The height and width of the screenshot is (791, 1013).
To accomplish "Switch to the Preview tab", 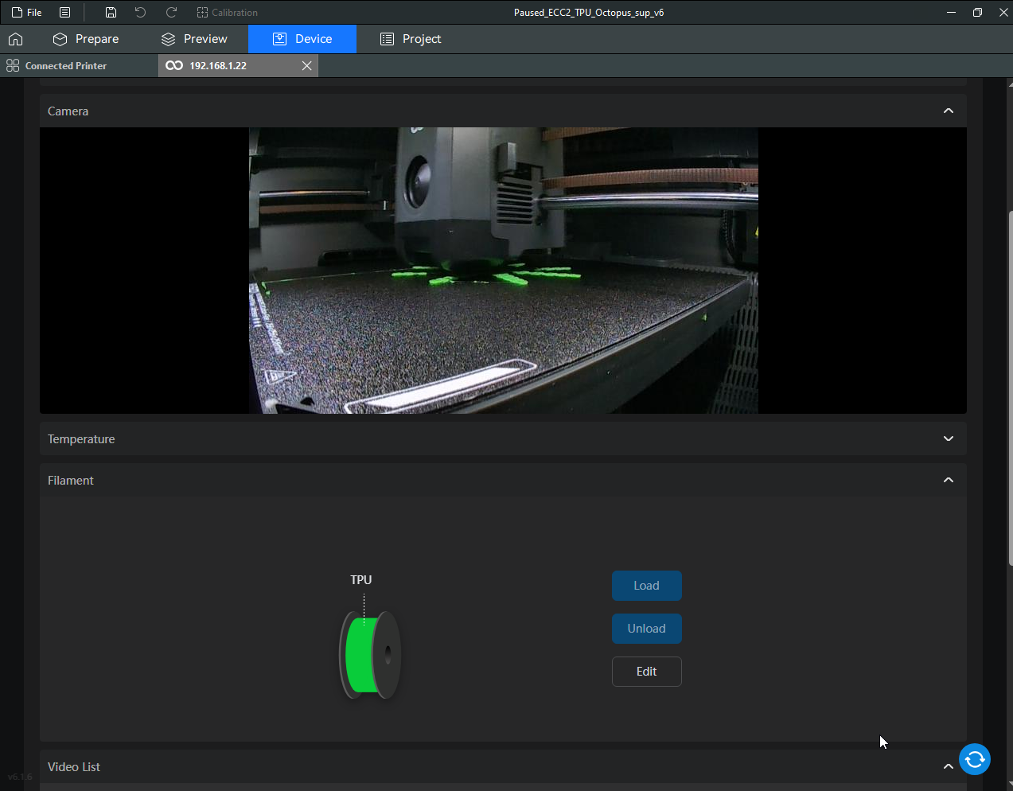I will (x=194, y=39).
